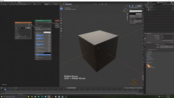
Task: Click the open image folder icon in Image Texture node
Action: pyautogui.click(x=29, y=28)
